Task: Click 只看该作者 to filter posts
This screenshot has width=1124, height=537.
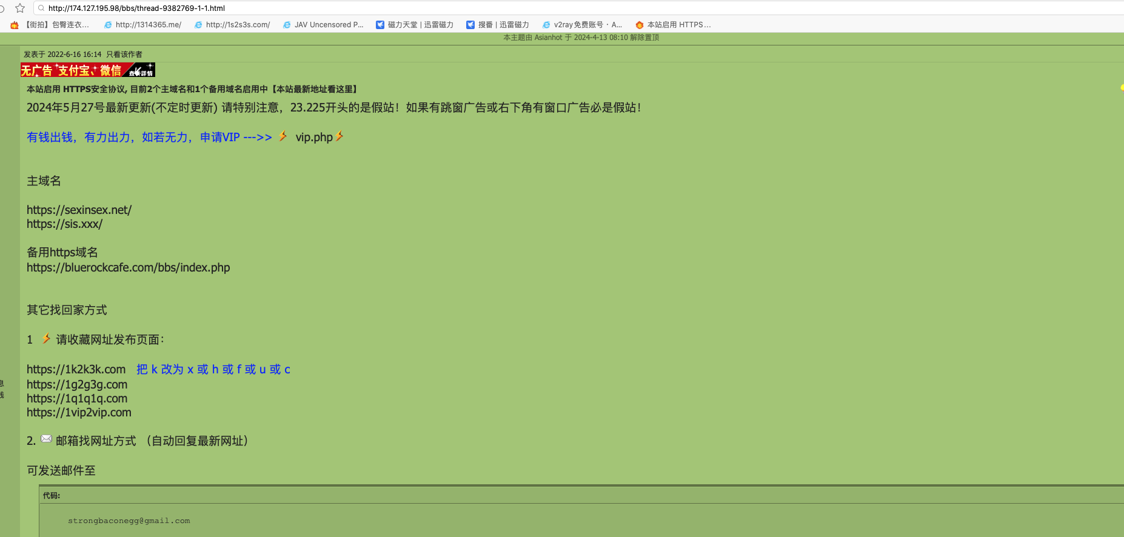Action: tap(124, 55)
